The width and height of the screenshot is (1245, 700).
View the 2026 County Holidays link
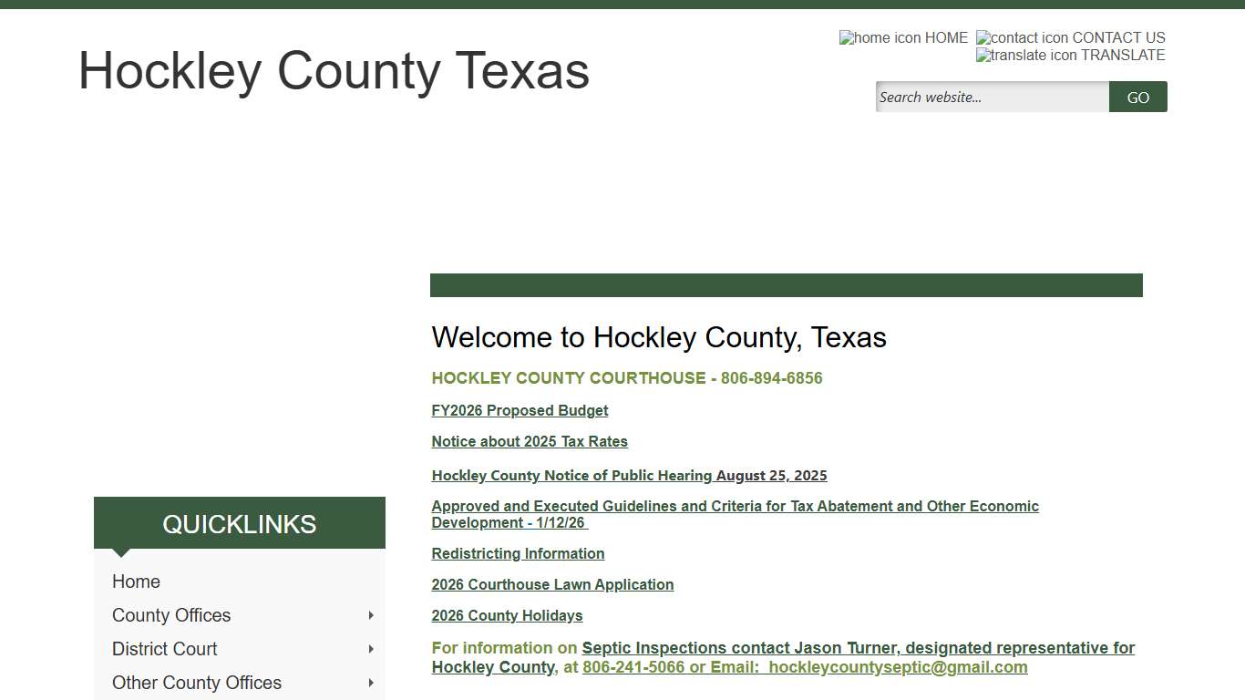(507, 615)
